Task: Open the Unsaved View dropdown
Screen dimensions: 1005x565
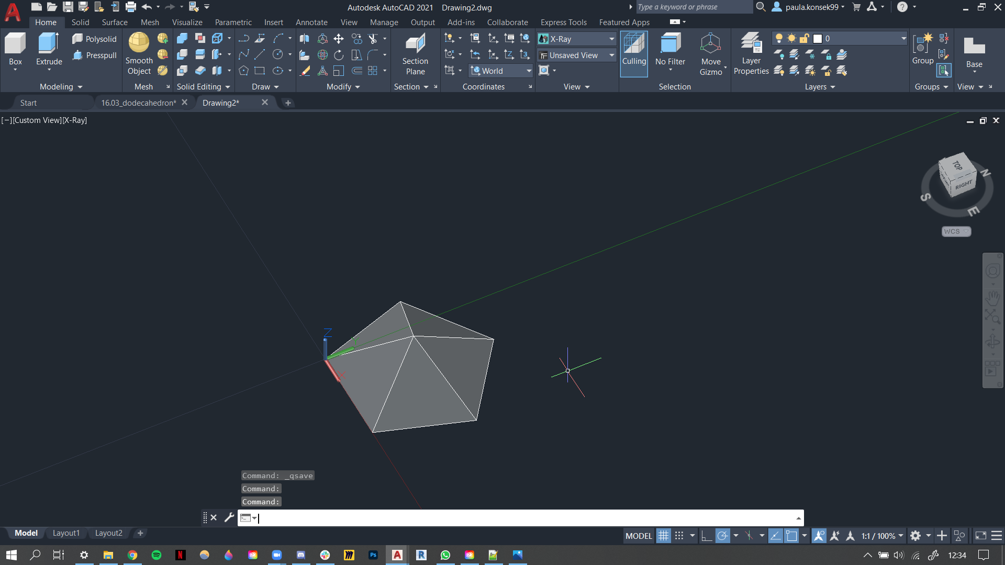Action: pyautogui.click(x=577, y=55)
